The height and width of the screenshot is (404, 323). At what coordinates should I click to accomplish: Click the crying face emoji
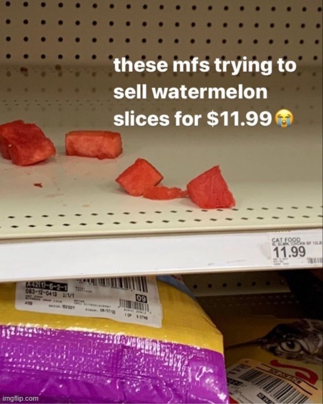coord(285,119)
